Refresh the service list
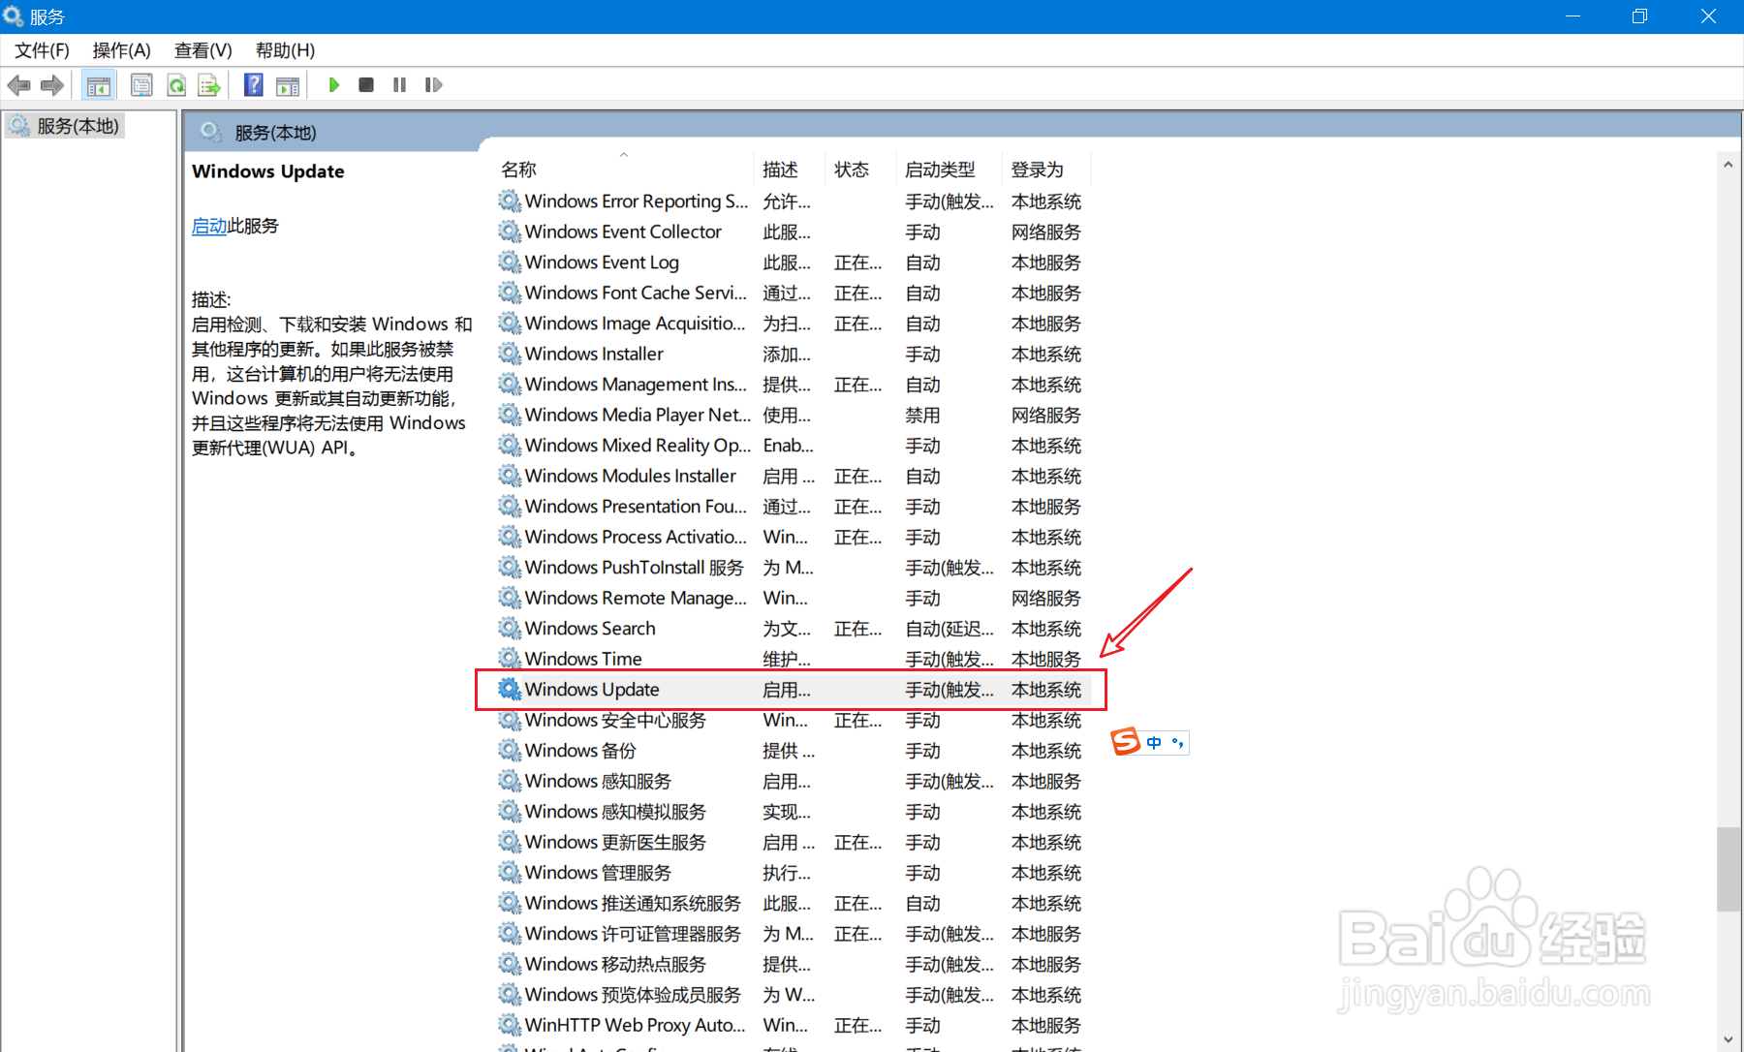Image resolution: width=1744 pixels, height=1052 pixels. pyautogui.click(x=176, y=85)
